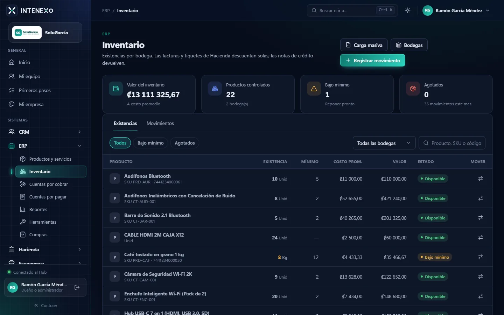Move stock for Enchufe Inteligente row

pyautogui.click(x=481, y=296)
